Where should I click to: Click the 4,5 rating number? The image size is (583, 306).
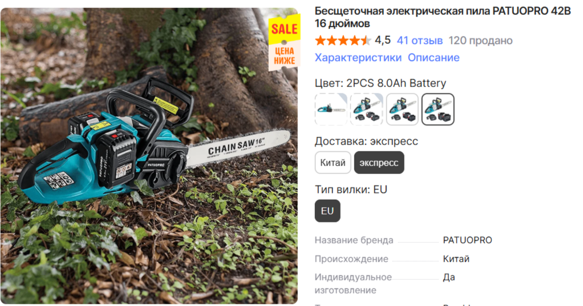click(383, 40)
